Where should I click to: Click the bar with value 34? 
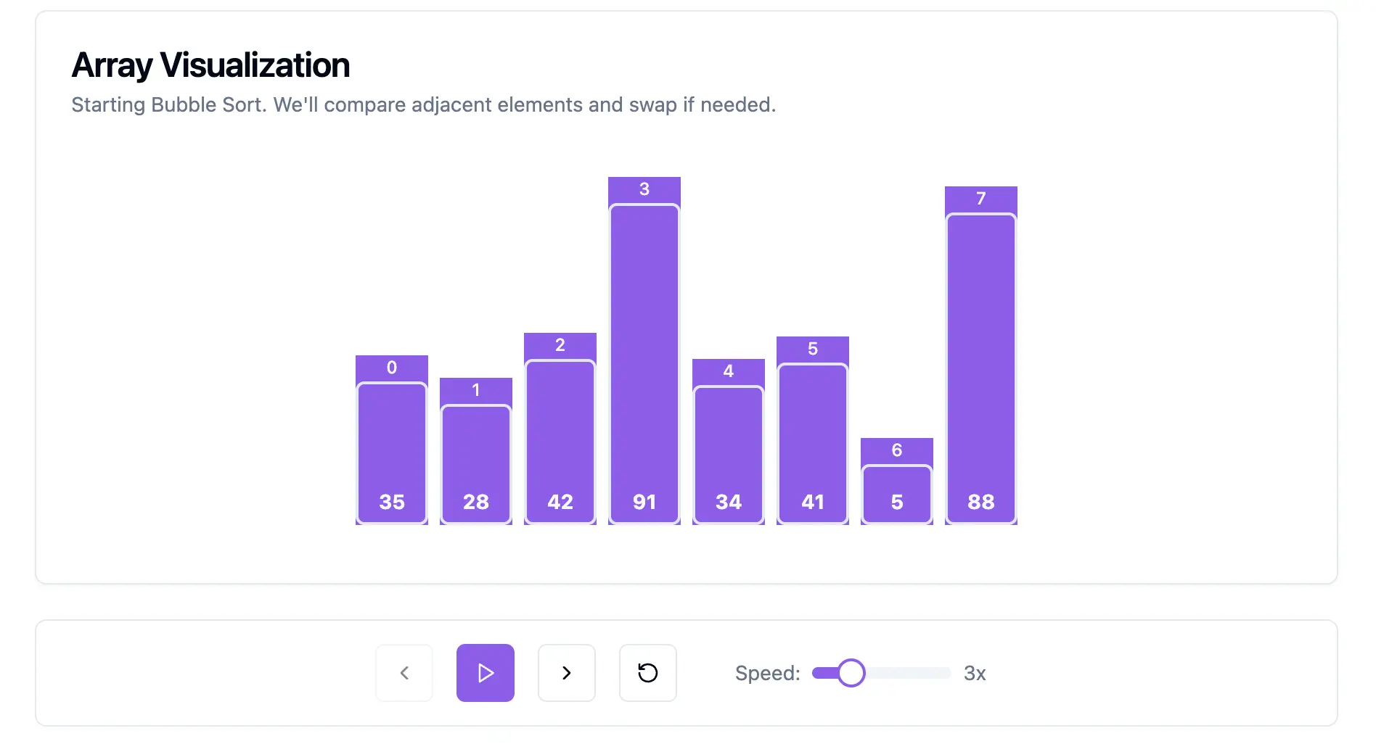click(729, 455)
